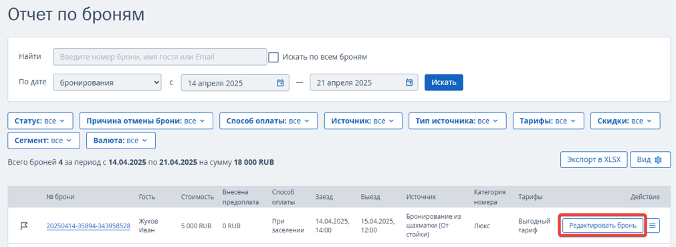Viewport: 676px width, 247px height.
Task: Open the hamburger menu for booking row
Action: [653, 226]
